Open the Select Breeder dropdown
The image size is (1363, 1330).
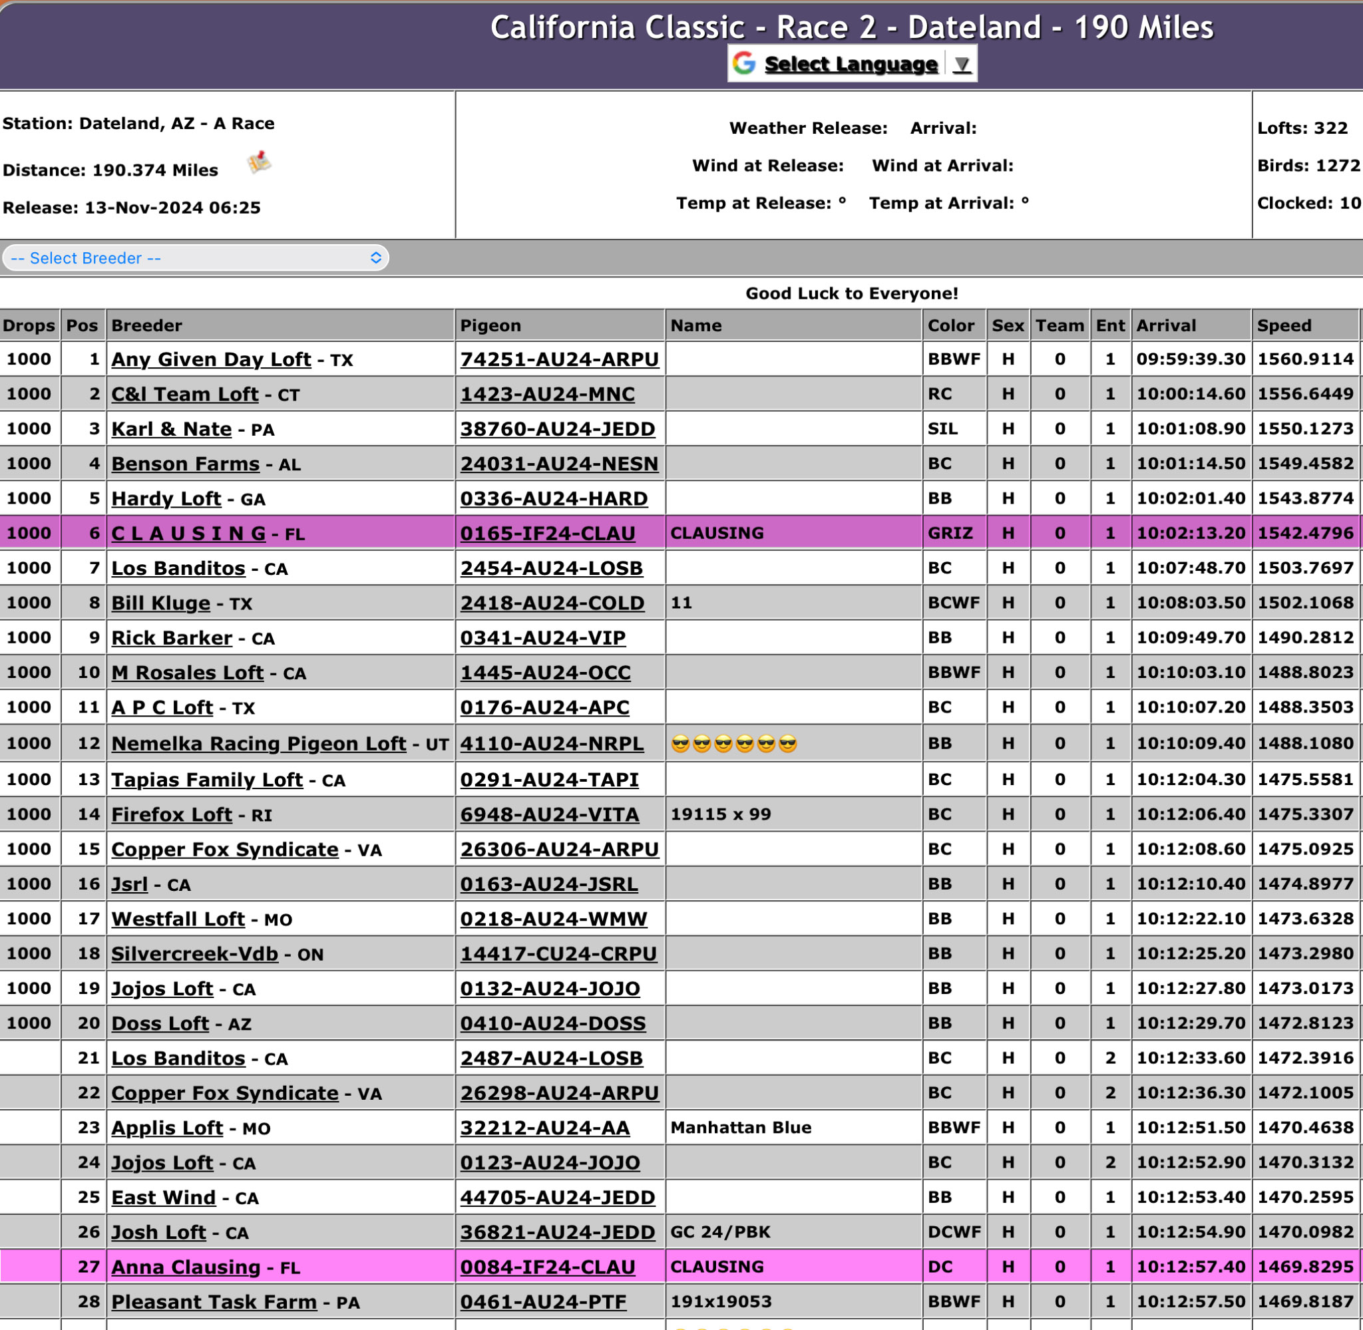[x=196, y=257]
